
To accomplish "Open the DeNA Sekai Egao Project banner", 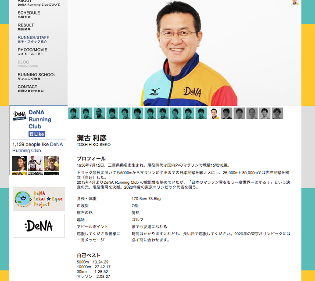I will (39, 199).
